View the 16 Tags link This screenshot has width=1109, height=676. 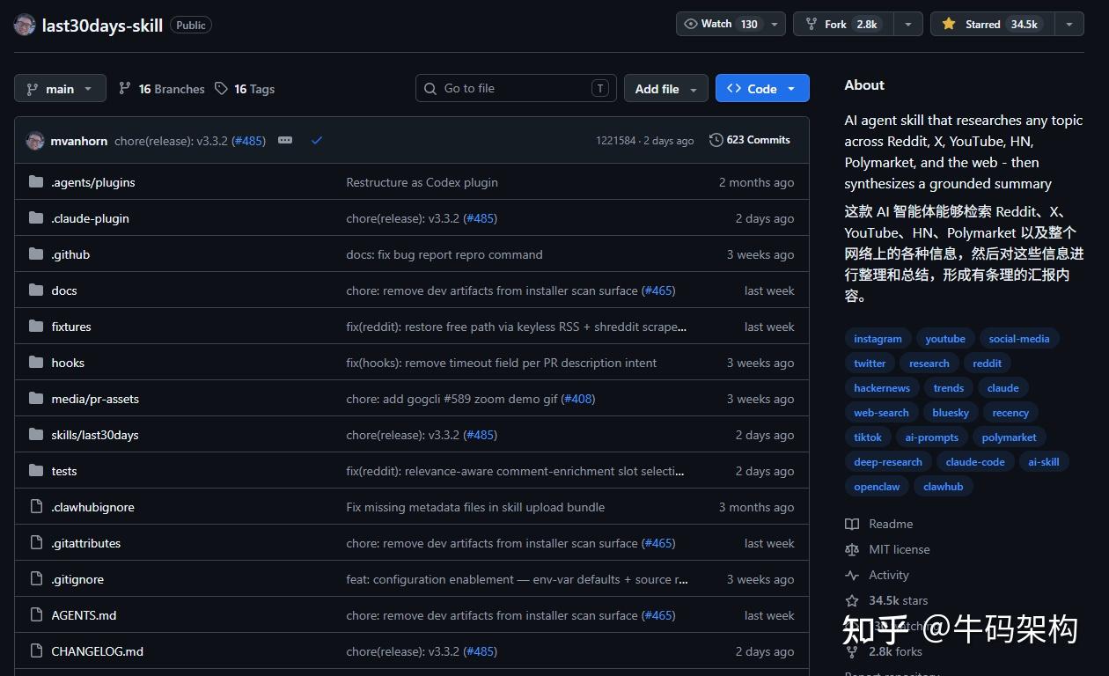244,89
